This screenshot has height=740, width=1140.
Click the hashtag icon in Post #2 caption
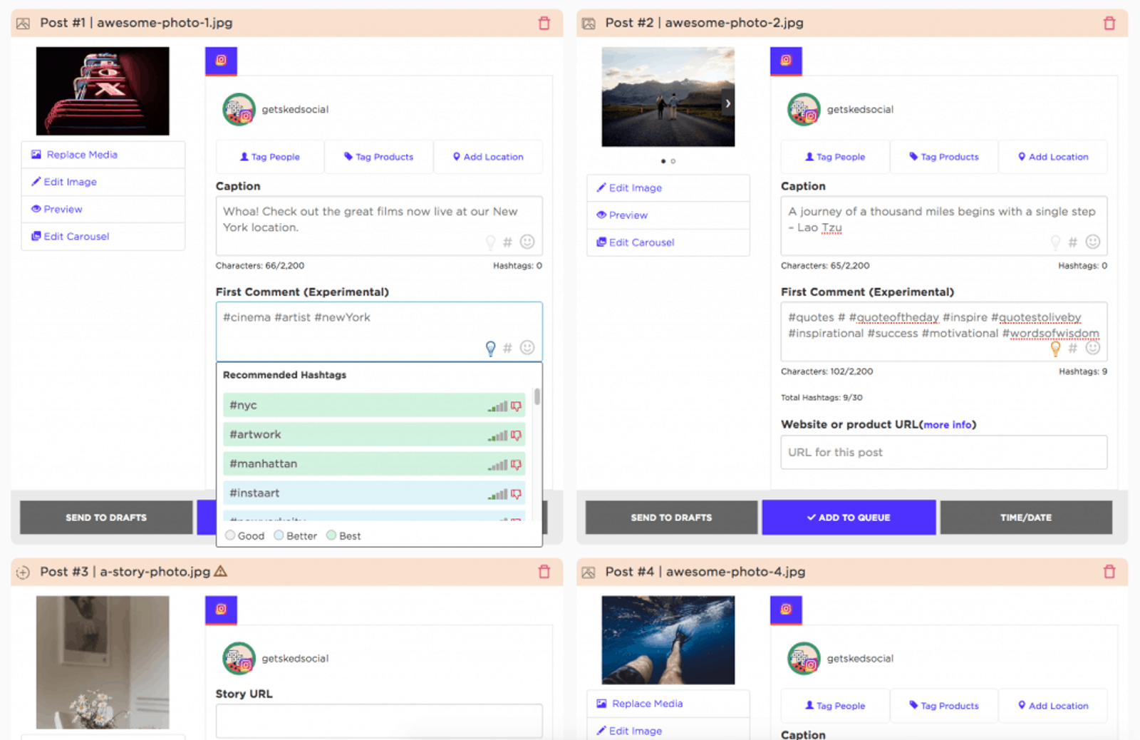tap(1073, 242)
